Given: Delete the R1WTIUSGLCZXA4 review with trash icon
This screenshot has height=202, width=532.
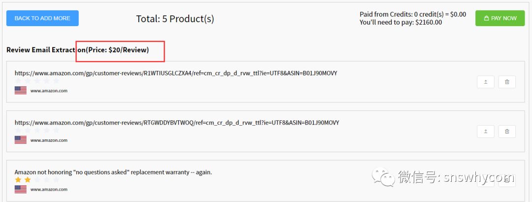Looking at the screenshot, I should [x=507, y=82].
